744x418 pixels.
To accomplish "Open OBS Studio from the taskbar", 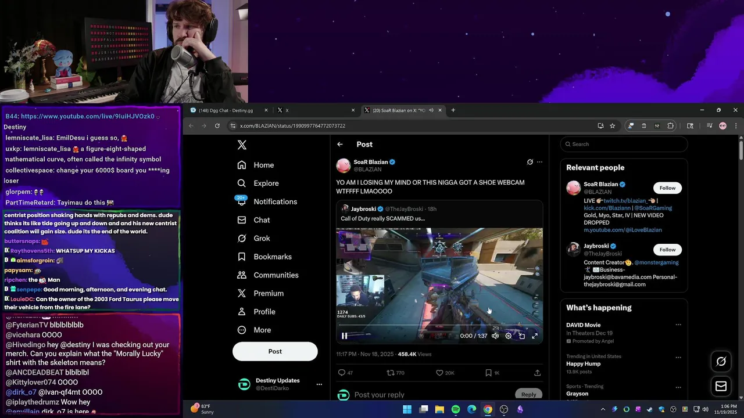I will [504, 409].
